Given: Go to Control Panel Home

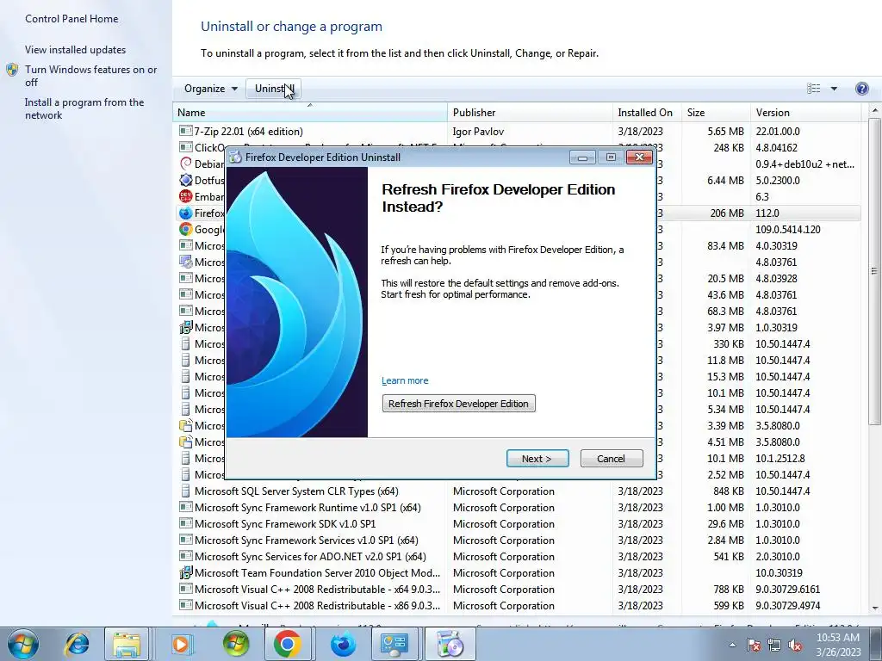Looking at the screenshot, I should pos(71,19).
